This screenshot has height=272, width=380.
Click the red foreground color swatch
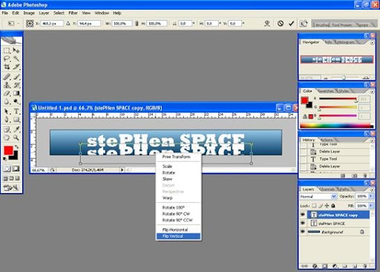pos(9,150)
